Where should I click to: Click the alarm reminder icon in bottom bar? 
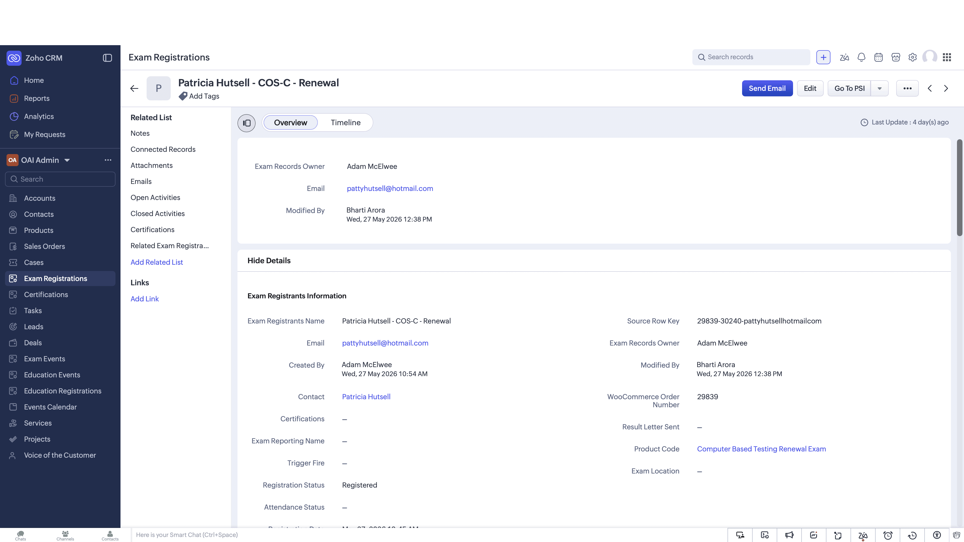pos(888,535)
